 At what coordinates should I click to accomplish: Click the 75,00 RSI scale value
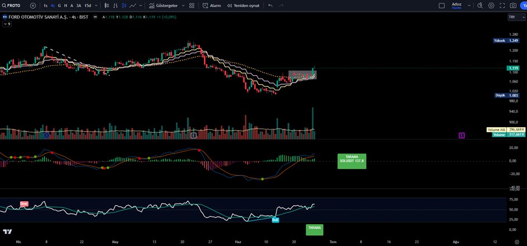[513, 199]
